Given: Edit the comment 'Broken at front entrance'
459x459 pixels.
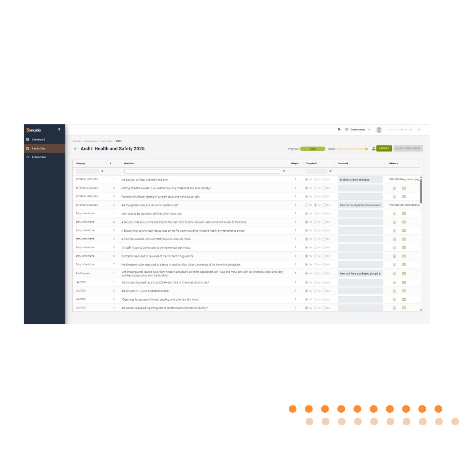Looking at the screenshot, I should (360, 179).
